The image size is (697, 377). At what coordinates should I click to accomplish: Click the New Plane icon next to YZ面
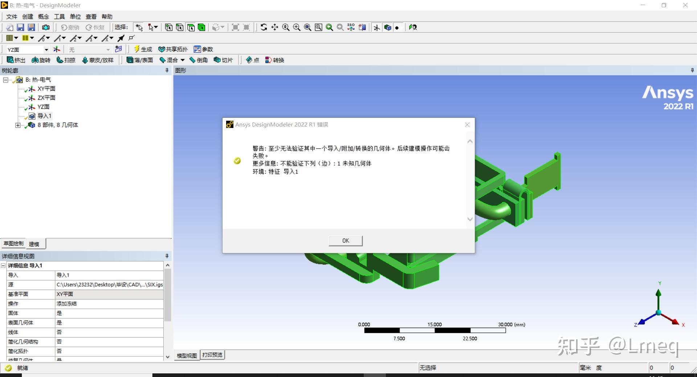pyautogui.click(x=57, y=49)
